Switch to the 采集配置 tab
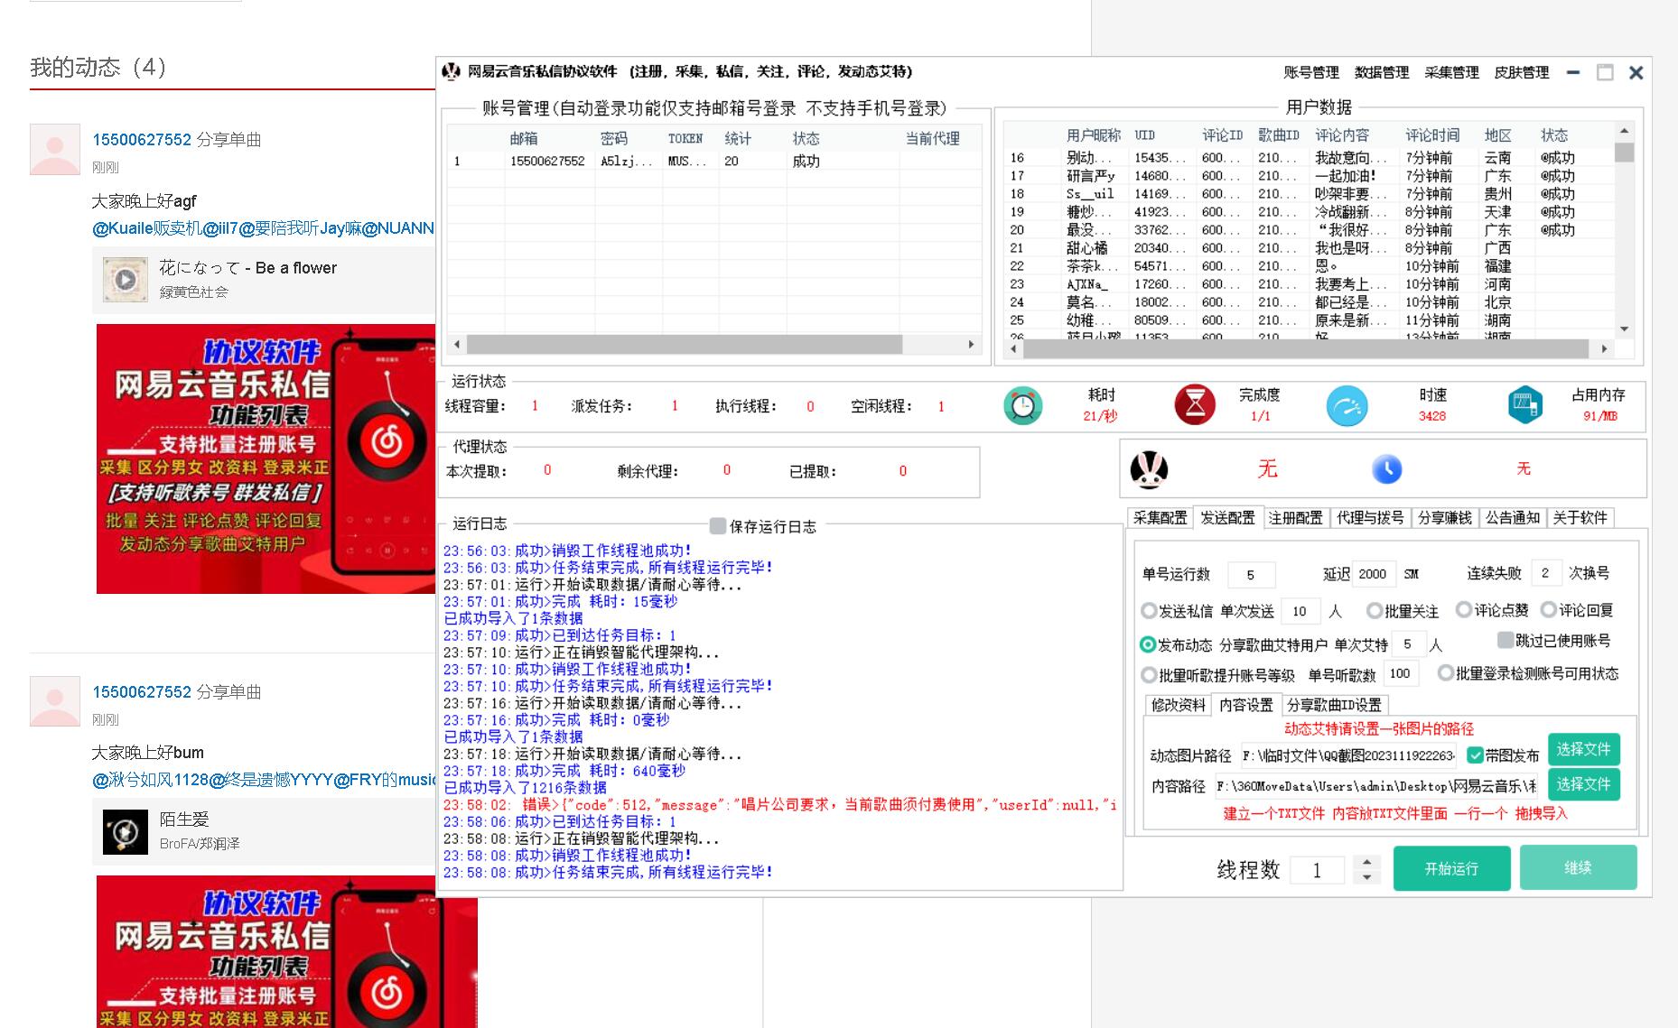Viewport: 1678px width, 1028px height. [x=1160, y=517]
